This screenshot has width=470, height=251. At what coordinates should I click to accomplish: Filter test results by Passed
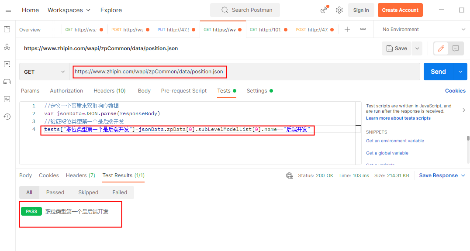point(55,193)
